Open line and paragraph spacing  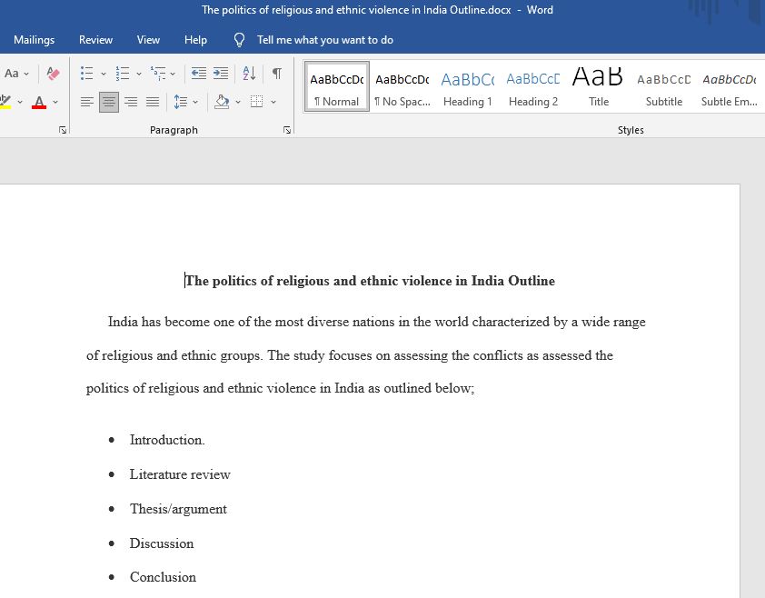pyautogui.click(x=181, y=102)
